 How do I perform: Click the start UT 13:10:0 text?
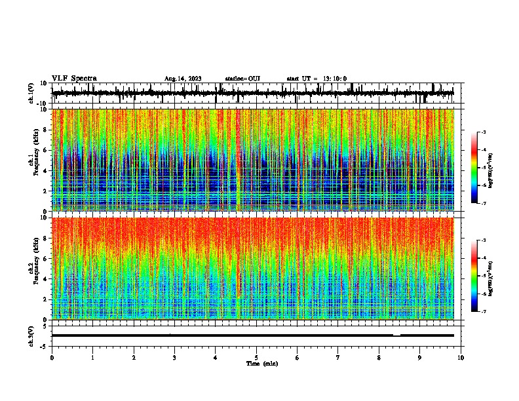317,79
